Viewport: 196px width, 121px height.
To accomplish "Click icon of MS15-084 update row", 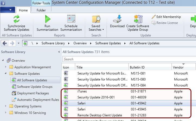I will tap(66, 85).
